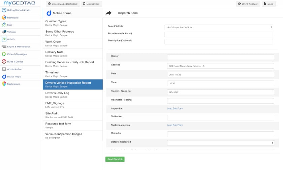Click the Zones & Messages icon
This screenshot has height=170, width=283.
coord(4,54)
